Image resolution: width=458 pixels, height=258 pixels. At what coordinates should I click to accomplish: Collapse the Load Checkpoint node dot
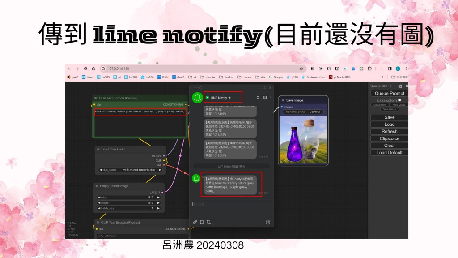click(x=98, y=149)
